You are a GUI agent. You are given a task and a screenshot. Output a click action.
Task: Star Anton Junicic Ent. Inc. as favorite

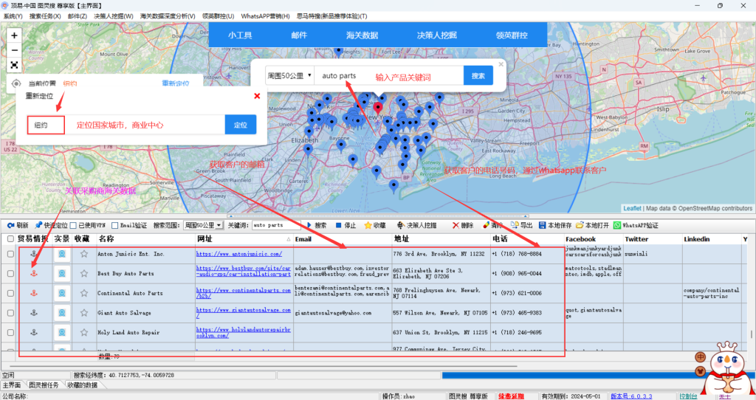[83, 254]
